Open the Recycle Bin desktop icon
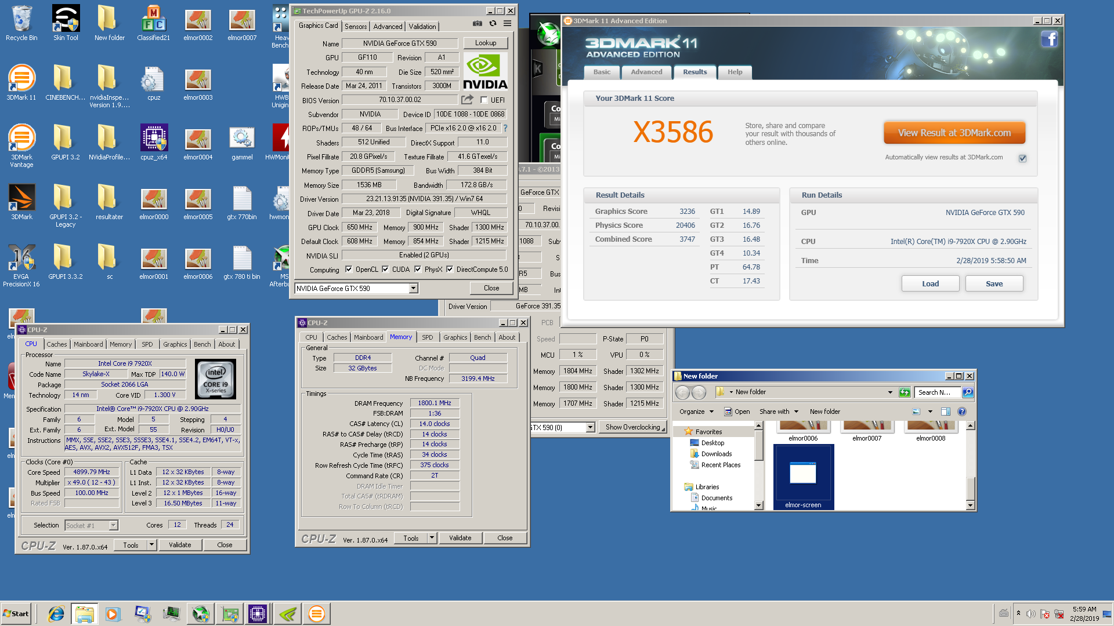Screen dimensions: 1114x626 coord(21,23)
